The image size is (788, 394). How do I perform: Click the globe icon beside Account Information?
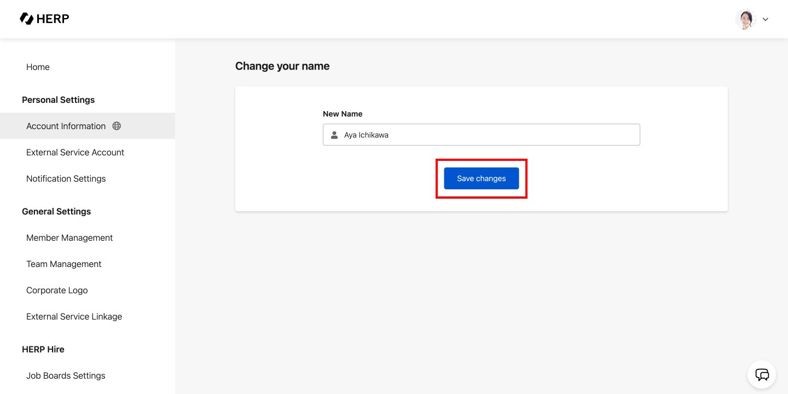117,126
